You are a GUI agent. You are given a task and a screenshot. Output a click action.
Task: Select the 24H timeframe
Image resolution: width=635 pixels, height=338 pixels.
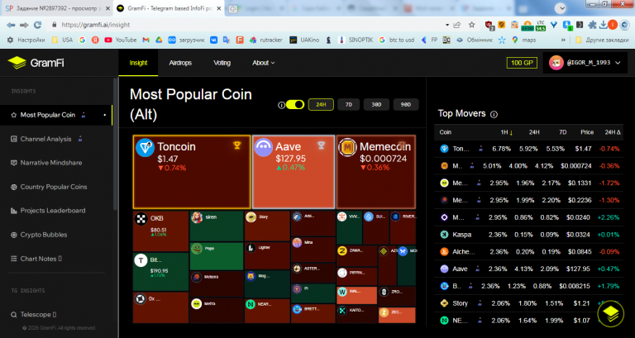point(321,104)
